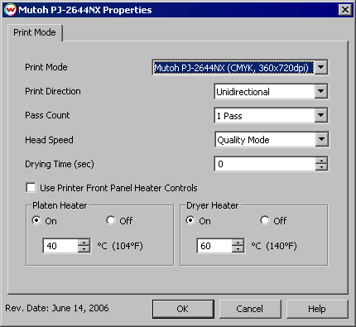This screenshot has height=327, width=356.
Task: Click the Unidirectional combo box value
Action: coord(265,92)
